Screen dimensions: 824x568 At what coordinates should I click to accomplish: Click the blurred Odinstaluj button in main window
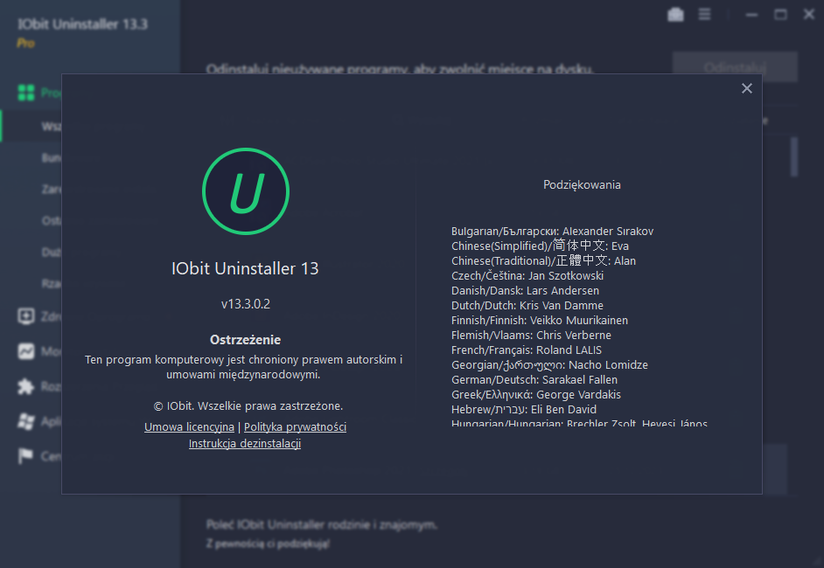(x=735, y=66)
